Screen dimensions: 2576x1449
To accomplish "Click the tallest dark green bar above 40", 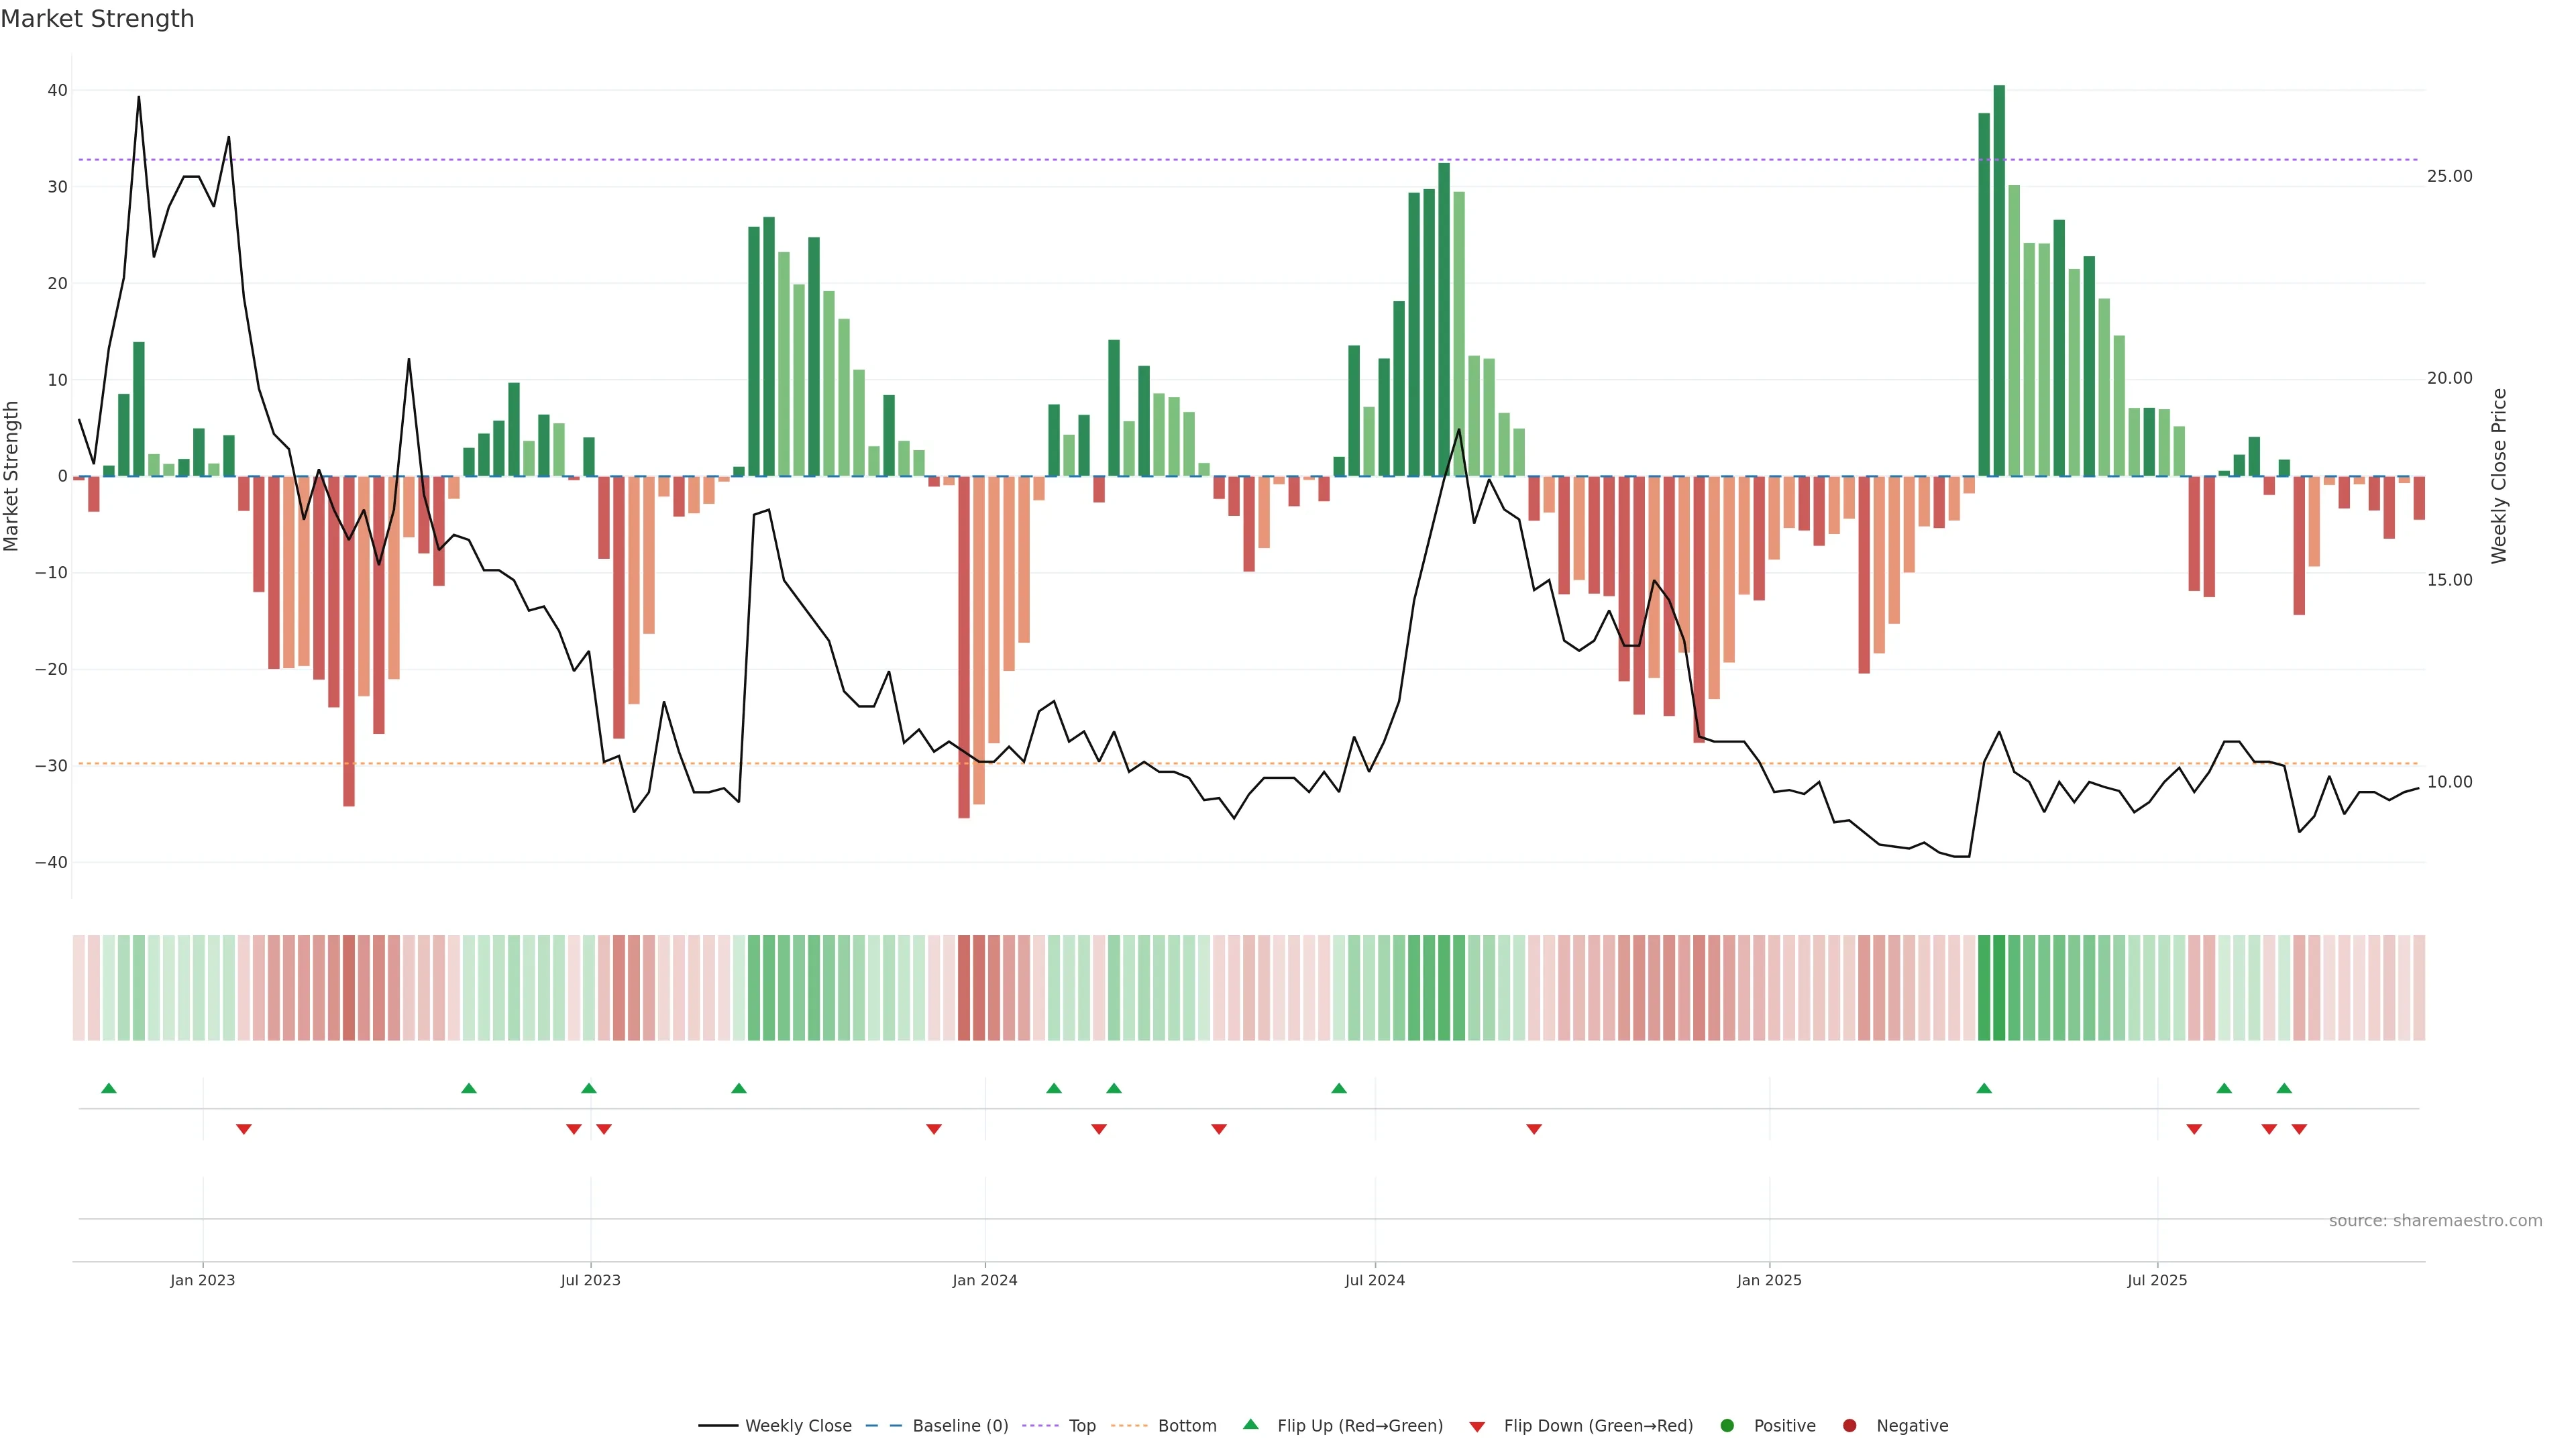I will tap(1999, 280).
